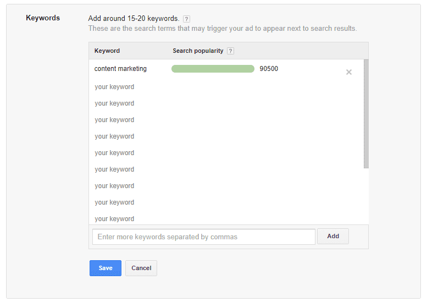Select the fifth "your keyword" placeholder row
Image resolution: width=427 pixels, height=302 pixels.
click(x=114, y=153)
